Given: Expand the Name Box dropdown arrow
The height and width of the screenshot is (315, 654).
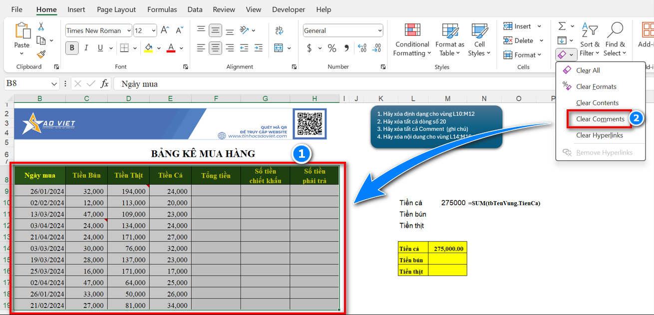Looking at the screenshot, I should 54,84.
